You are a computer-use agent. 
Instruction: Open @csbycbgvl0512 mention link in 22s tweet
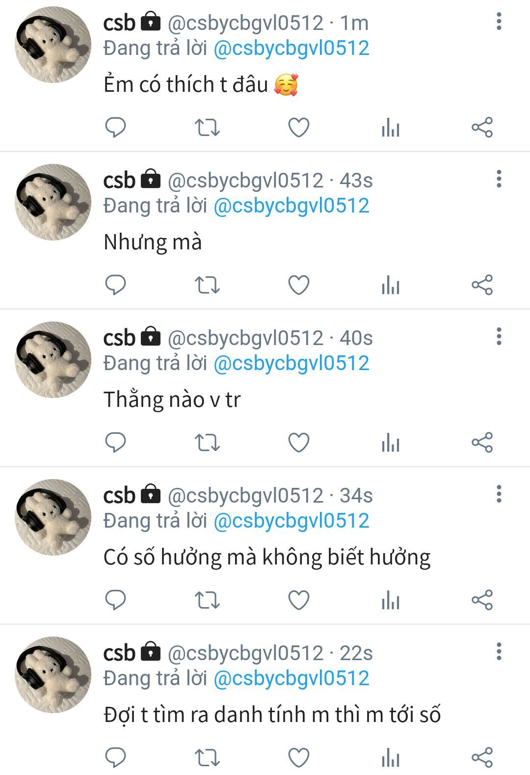291,678
